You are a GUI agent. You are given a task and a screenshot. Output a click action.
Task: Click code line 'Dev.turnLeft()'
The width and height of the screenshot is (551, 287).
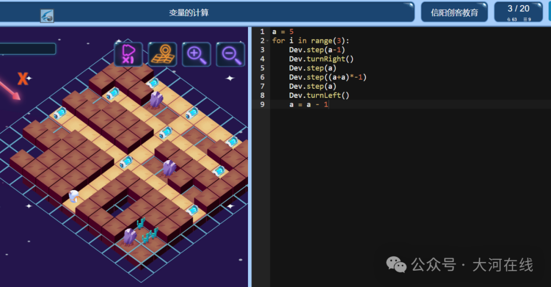(x=319, y=95)
